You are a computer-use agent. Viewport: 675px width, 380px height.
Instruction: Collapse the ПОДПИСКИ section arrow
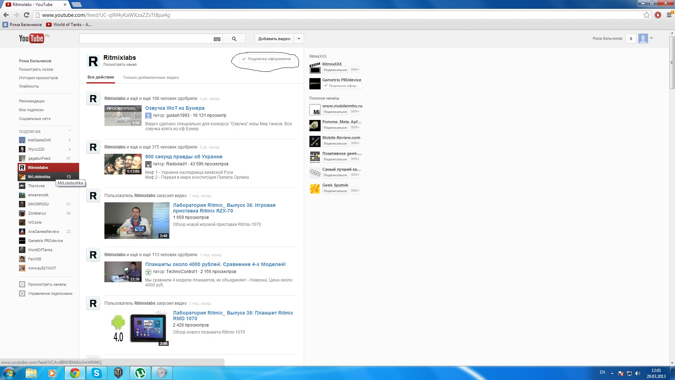pos(70,131)
